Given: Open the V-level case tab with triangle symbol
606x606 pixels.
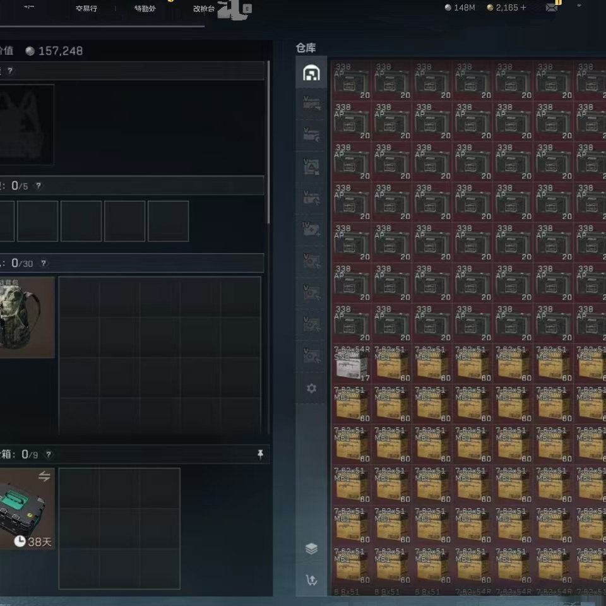Looking at the screenshot, I should tap(311, 166).
